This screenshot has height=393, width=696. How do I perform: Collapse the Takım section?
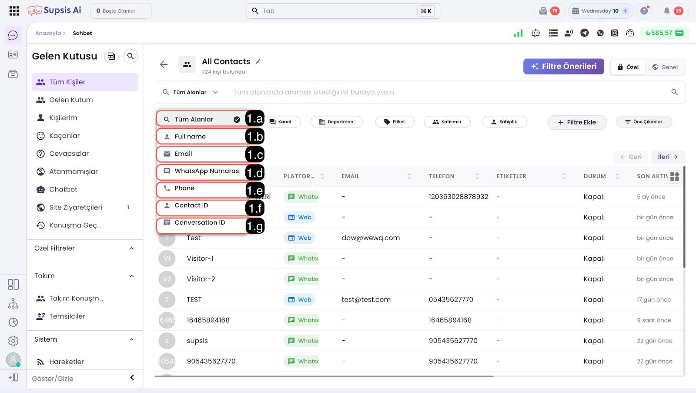pyautogui.click(x=131, y=276)
